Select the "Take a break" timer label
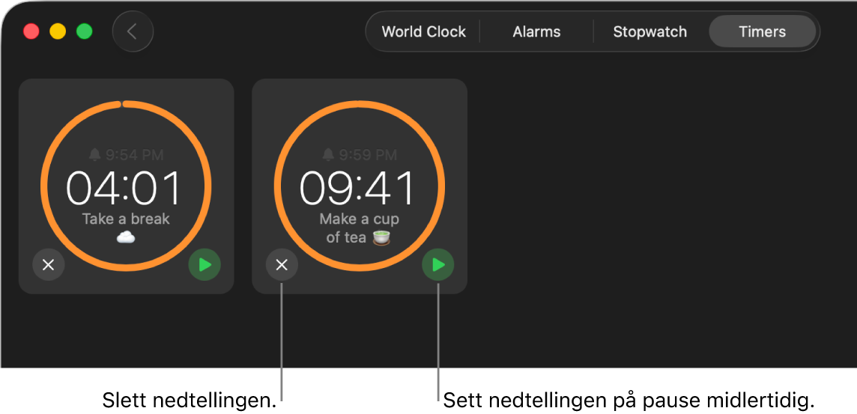The image size is (857, 414). point(127,219)
